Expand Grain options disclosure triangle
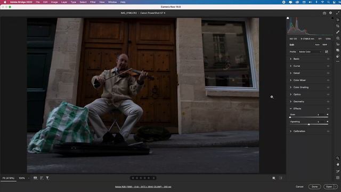341x192 pixels. (327, 115)
